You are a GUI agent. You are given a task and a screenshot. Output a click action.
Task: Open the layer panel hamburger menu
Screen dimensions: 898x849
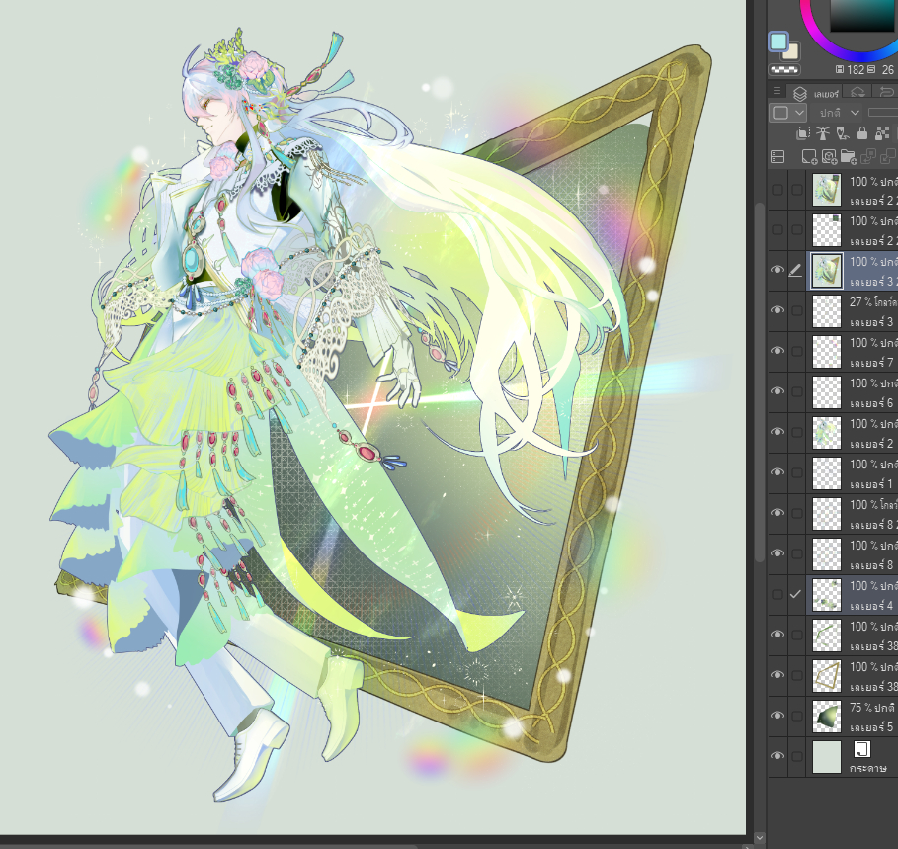[776, 92]
